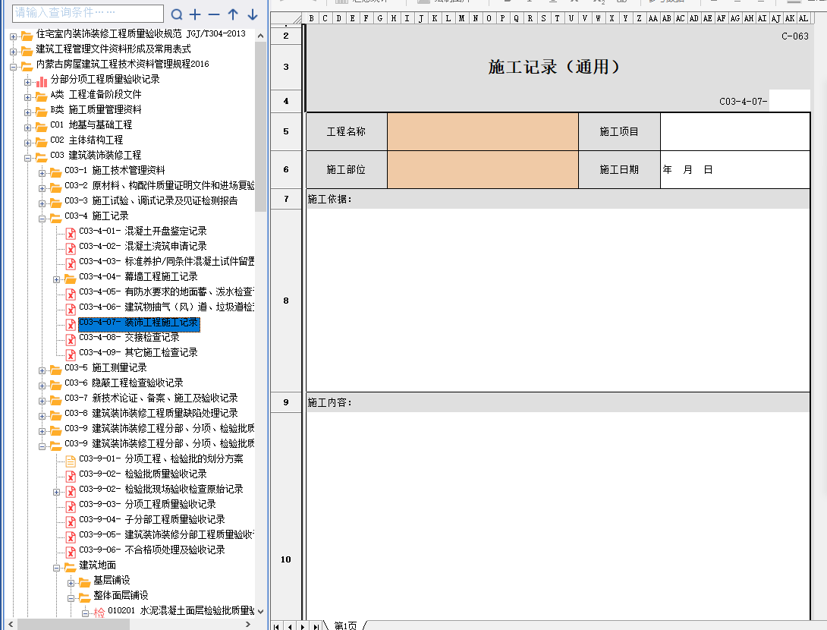Click the 工程名称 input cell
This screenshot has width=827, height=630.
[x=483, y=131]
